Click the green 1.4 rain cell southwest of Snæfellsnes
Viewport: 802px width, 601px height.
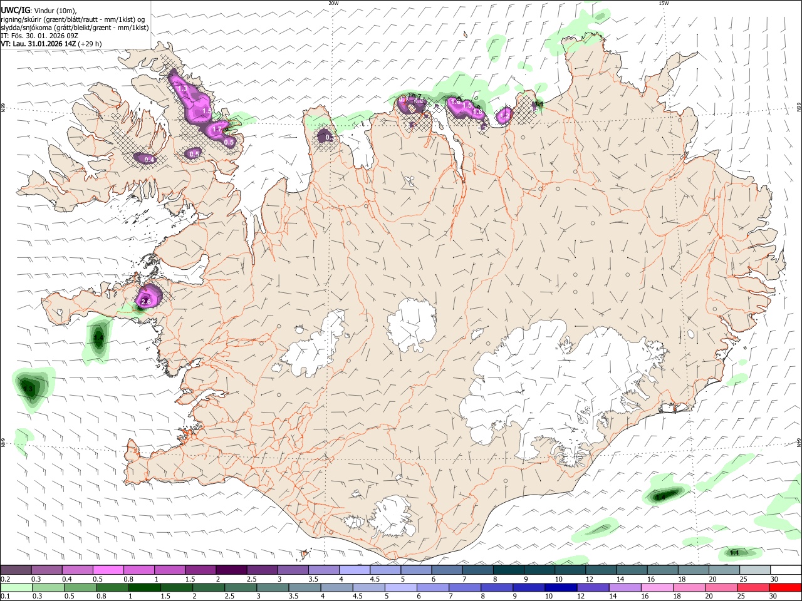[x=98, y=339]
